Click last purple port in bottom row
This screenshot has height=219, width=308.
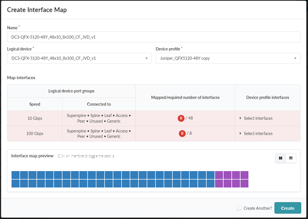(x=244, y=184)
